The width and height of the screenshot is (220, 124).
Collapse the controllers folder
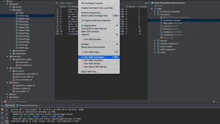click(7, 68)
